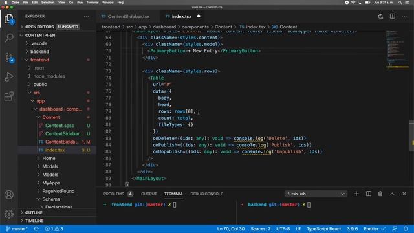Switch to the Output panel tab
This screenshot has width=414, height=233.
[x=149, y=194]
